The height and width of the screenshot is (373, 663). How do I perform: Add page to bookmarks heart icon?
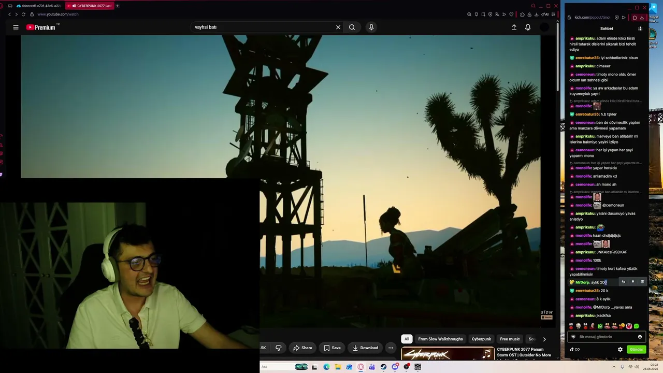(511, 15)
